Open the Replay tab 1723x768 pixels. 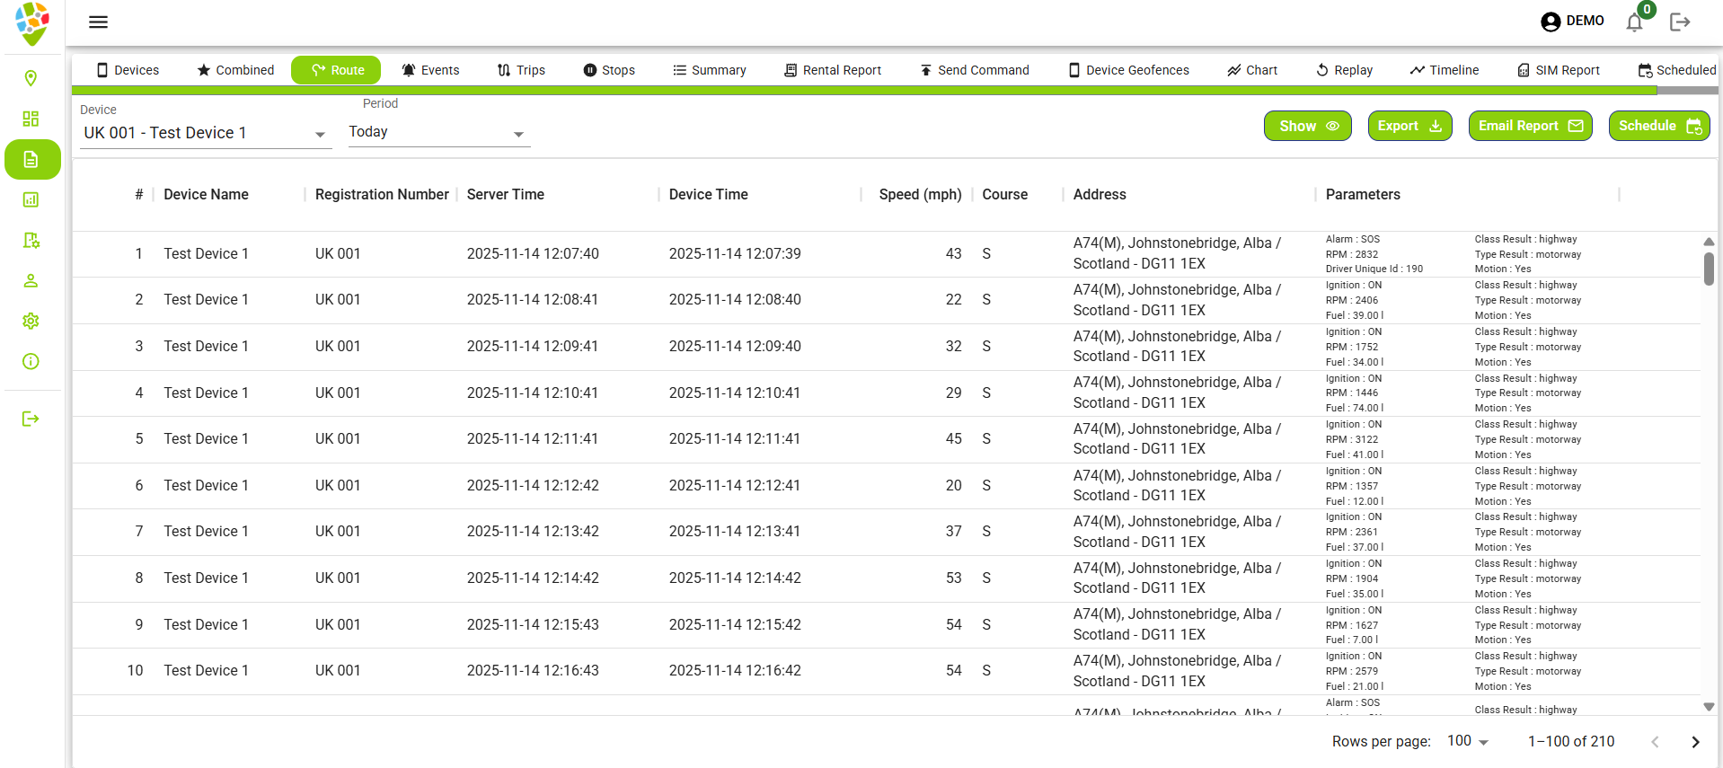[x=1344, y=70]
